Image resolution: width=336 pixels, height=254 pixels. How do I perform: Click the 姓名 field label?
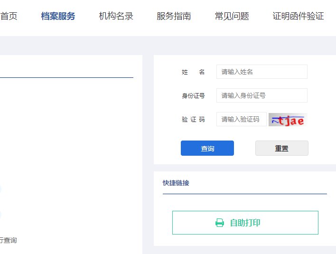point(193,72)
